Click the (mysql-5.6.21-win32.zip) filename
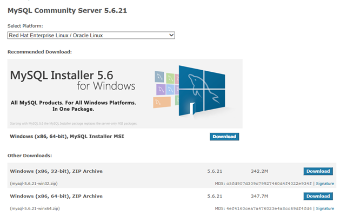This screenshot has width=347, height=216. pyautogui.click(x=34, y=184)
